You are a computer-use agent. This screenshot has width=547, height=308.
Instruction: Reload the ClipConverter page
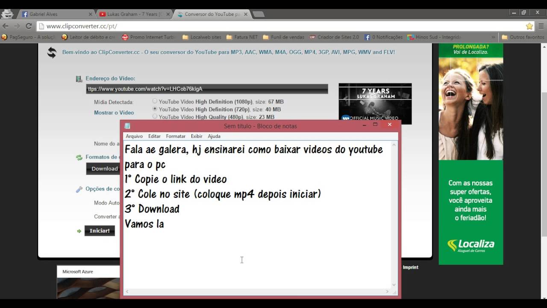click(x=29, y=26)
